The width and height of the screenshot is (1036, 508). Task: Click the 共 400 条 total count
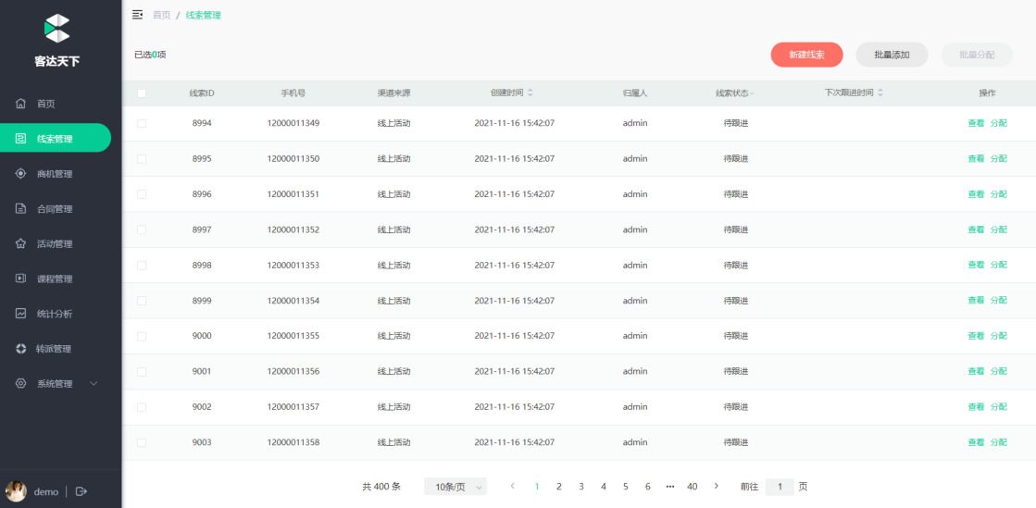381,487
